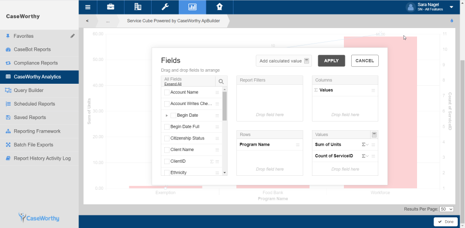The height and width of the screenshot is (228, 465).
Task: Check the Account Name field checkbox
Action: [167, 92]
